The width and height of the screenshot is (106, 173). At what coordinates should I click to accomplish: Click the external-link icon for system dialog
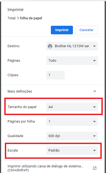(95, 168)
